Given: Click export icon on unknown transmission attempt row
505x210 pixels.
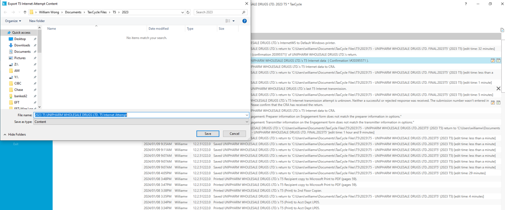Looking at the screenshot, I should click(498, 103).
